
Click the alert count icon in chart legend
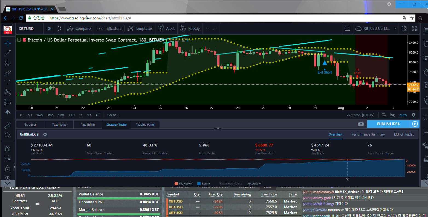(185, 40)
